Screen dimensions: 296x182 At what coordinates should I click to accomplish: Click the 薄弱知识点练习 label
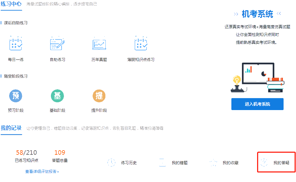[141, 60]
